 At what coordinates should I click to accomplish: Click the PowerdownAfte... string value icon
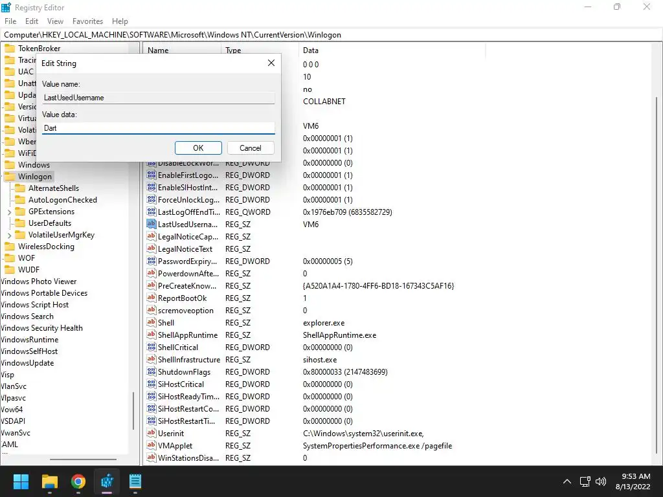pos(152,273)
